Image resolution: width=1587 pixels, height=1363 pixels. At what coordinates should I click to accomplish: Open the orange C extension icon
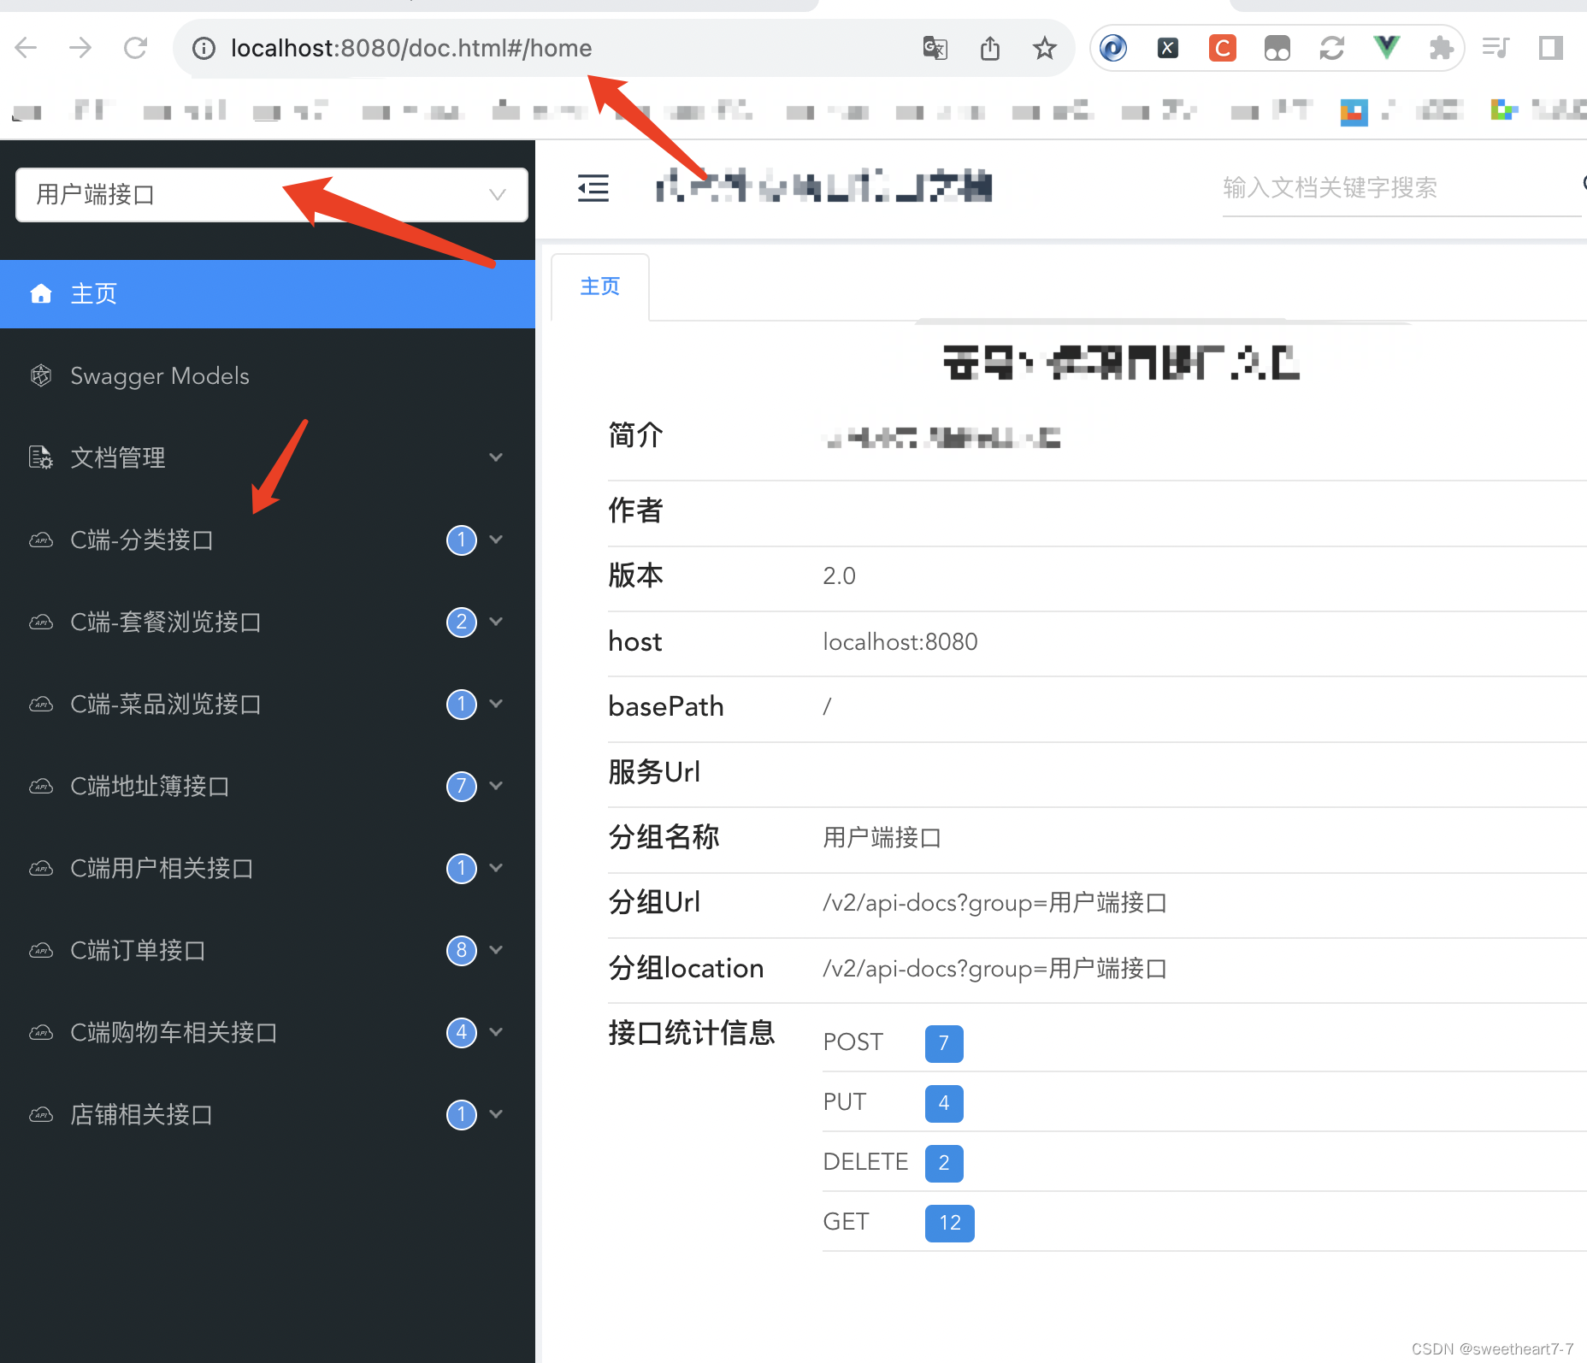tap(1223, 48)
